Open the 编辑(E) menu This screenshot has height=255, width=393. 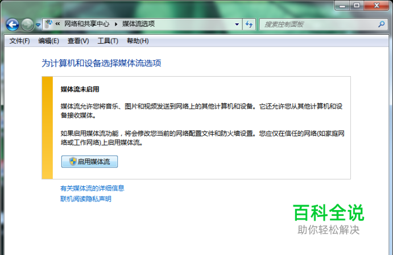48,41
